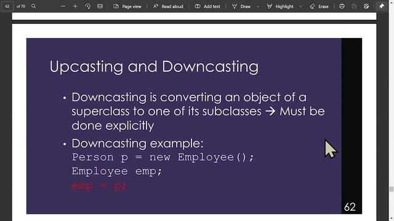Click the red 'emp = p;' code line
Viewport: 394px width, 221px height.
pyautogui.click(x=99, y=185)
